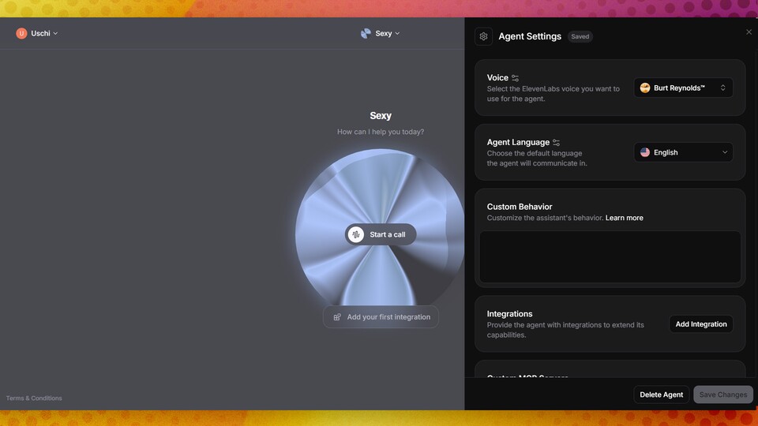Open the Terms & Conditions link
This screenshot has height=426, width=758.
[x=34, y=398]
